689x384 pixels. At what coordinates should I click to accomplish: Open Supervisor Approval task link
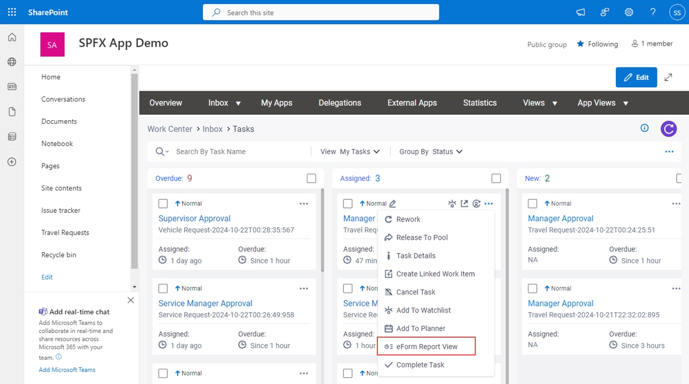tap(194, 219)
